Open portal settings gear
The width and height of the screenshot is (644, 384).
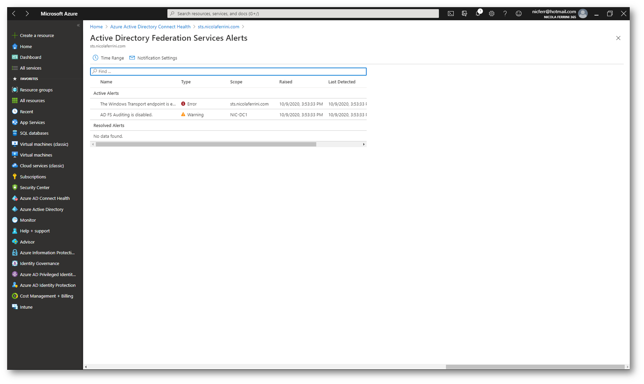click(491, 14)
